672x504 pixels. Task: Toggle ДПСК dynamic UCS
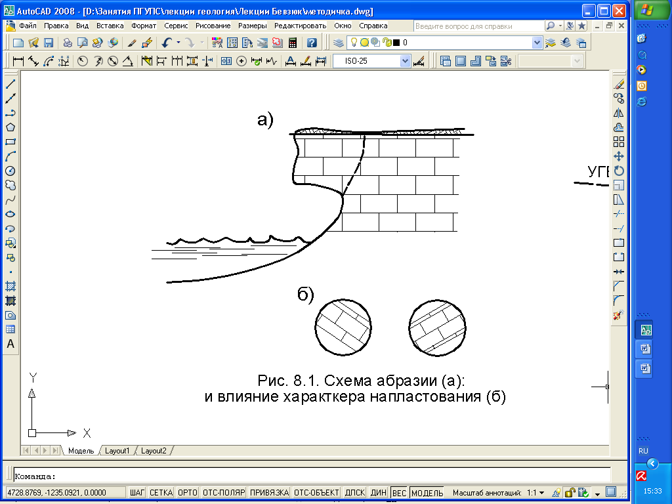(355, 493)
